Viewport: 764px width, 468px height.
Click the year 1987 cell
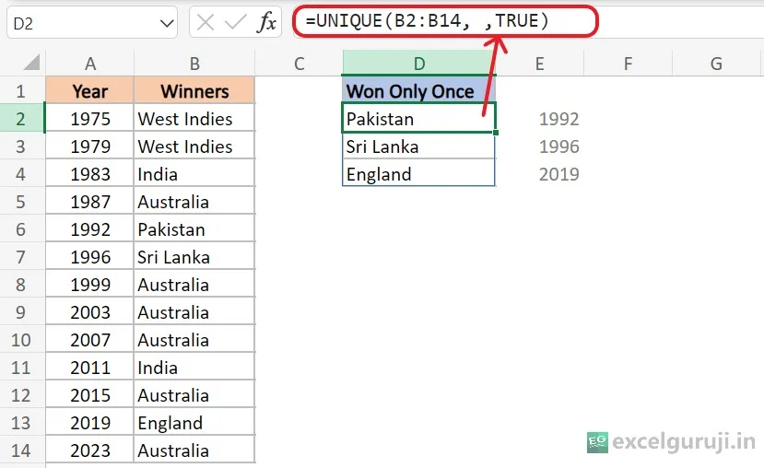[x=90, y=202]
